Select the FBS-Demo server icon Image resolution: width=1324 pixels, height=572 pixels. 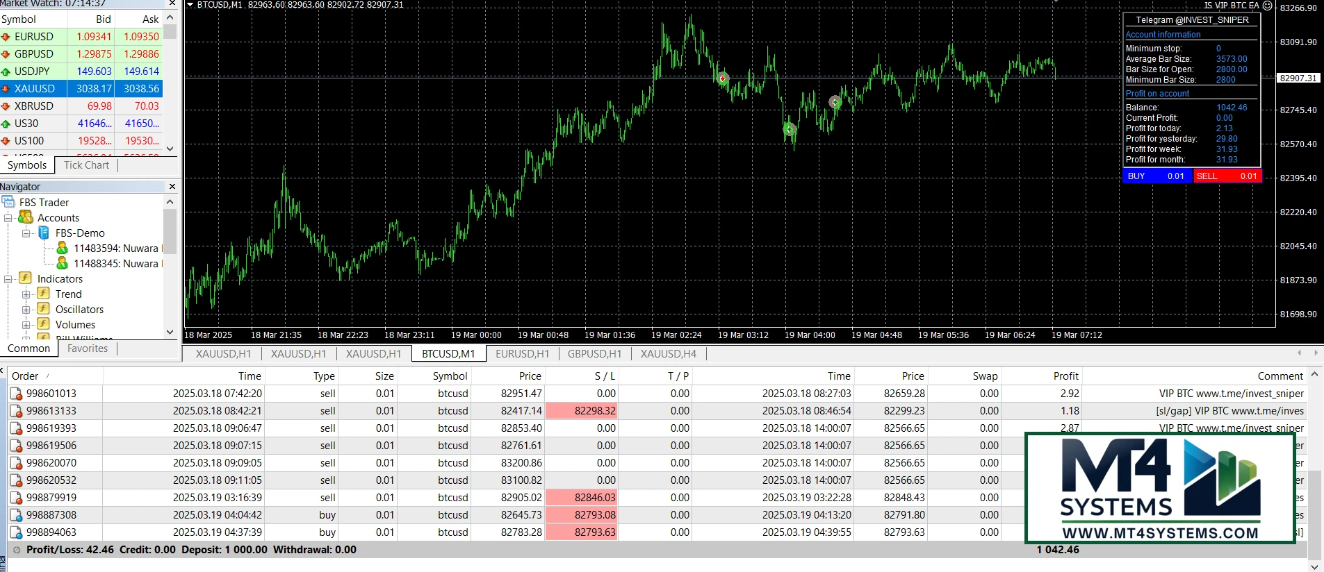[44, 233]
